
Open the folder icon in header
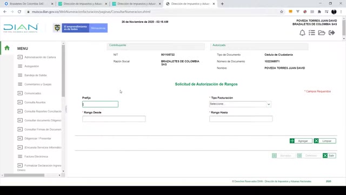(322, 32)
